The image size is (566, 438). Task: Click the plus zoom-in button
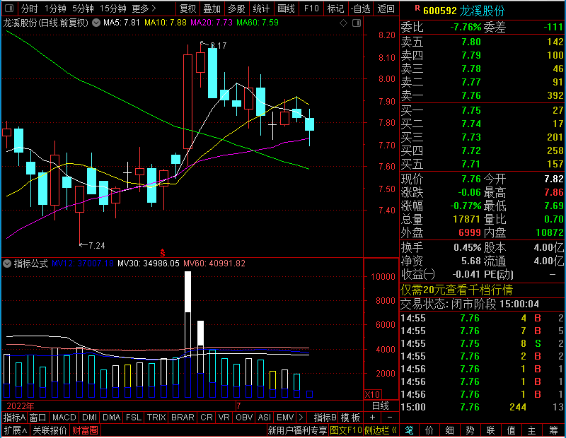(373, 418)
